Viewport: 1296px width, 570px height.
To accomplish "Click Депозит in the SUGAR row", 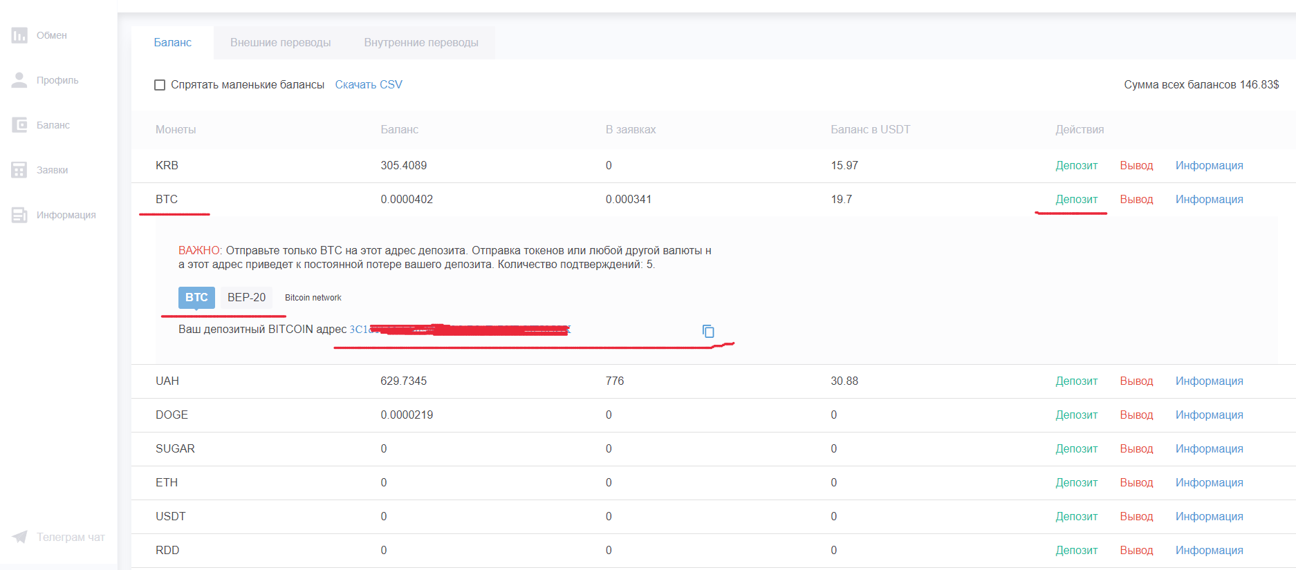I will (1076, 449).
